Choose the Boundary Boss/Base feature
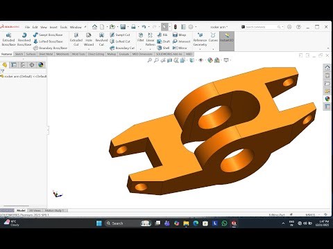333x249 pixels. (x=50, y=48)
